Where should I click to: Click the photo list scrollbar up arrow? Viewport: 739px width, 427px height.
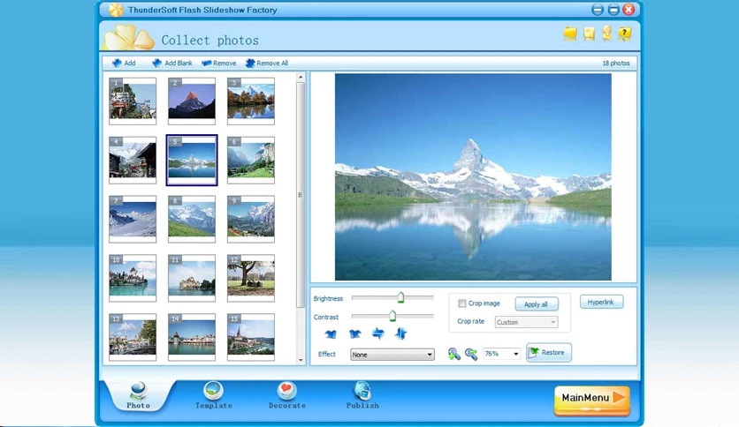coord(301,77)
